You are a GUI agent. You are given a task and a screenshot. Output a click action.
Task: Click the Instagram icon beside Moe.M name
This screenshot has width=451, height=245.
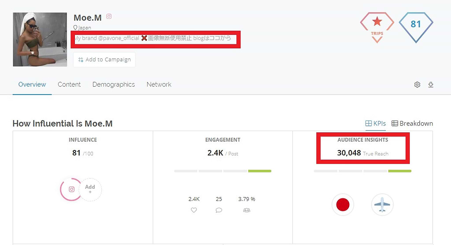click(x=109, y=16)
